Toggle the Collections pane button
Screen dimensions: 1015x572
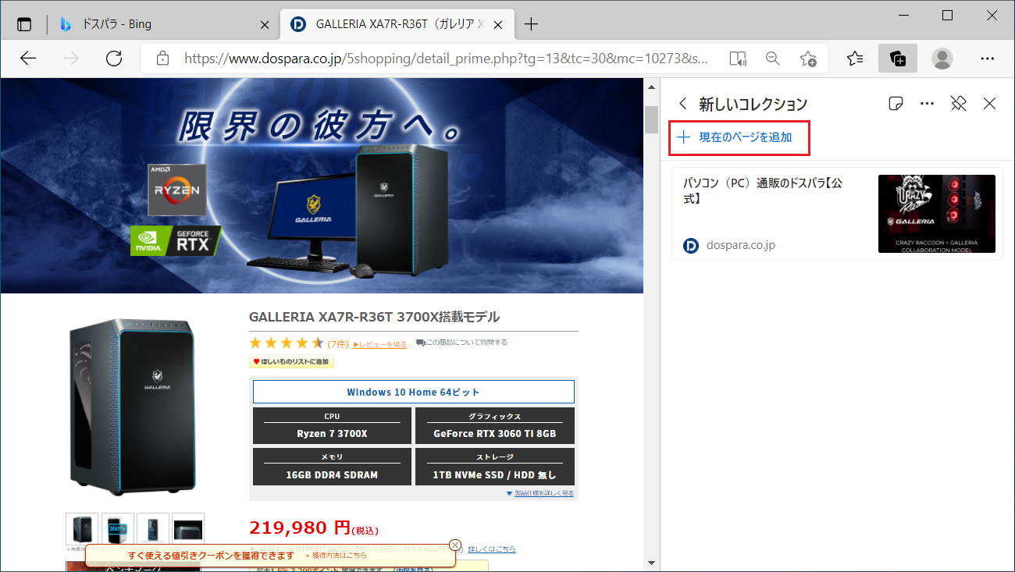click(x=898, y=59)
